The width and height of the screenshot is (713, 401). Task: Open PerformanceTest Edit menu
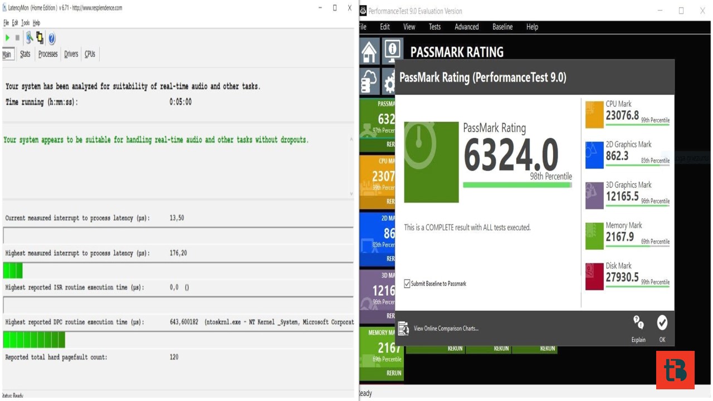pos(385,27)
